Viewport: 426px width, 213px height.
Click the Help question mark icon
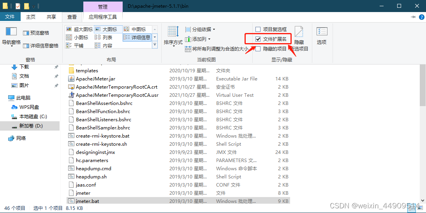point(421,17)
